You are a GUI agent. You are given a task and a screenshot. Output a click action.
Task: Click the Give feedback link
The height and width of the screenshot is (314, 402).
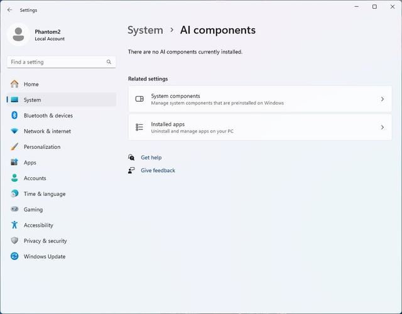click(x=158, y=171)
